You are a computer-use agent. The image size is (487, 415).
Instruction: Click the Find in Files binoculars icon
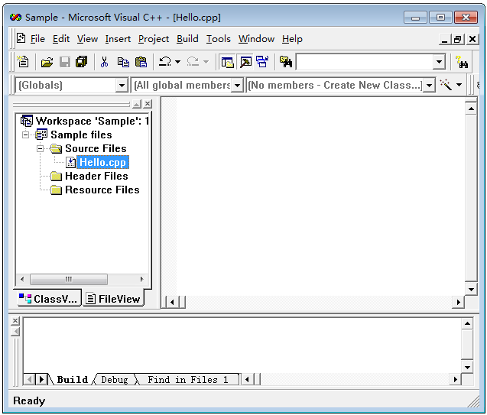(286, 62)
